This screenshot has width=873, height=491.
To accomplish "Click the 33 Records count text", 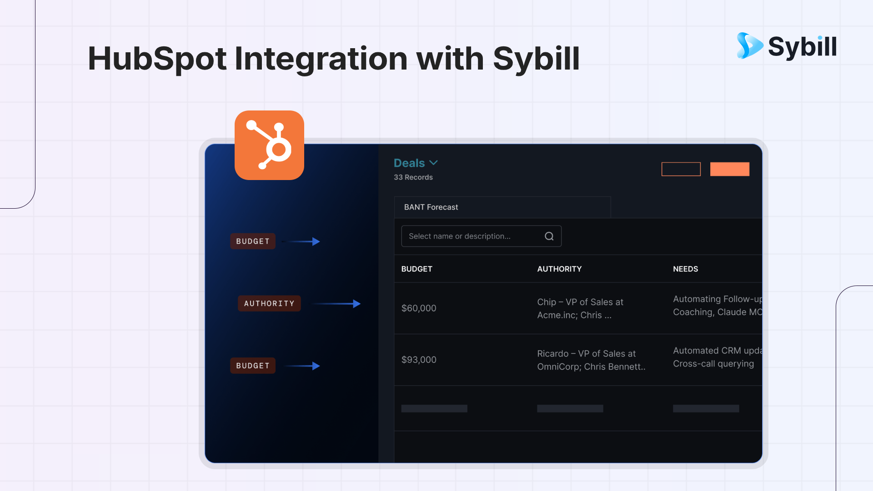I will pos(413,177).
